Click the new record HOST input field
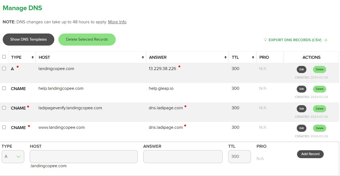Viewport: 340px width, 176px height. (x=83, y=157)
